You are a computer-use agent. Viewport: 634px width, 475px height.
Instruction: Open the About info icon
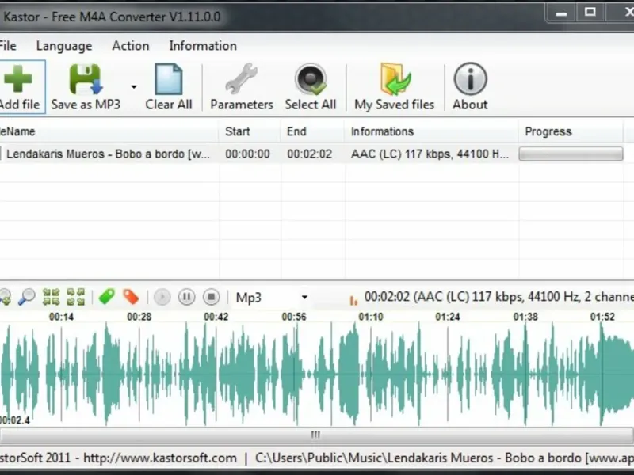pos(470,79)
